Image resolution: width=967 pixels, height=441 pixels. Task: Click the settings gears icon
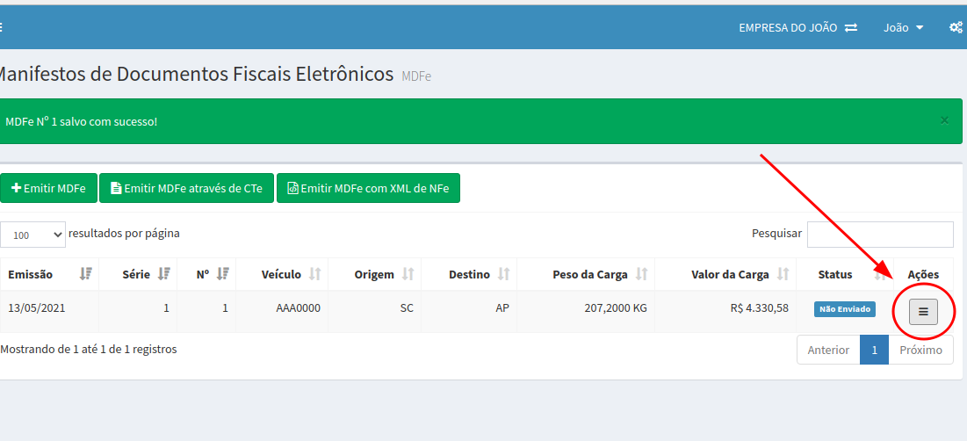956,27
